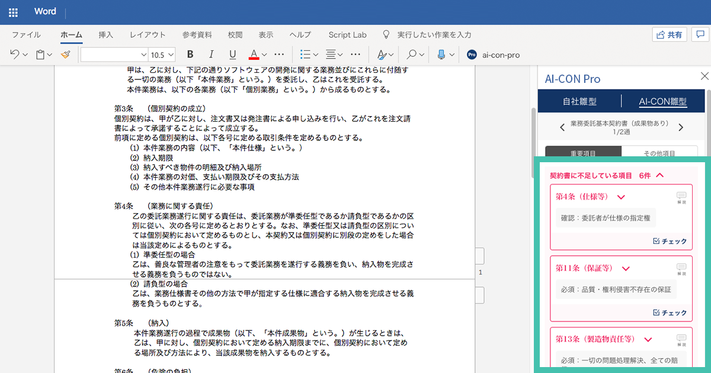Viewport: 711px width, 373px height.
Task: Collapse 契約書に不足している項目 list
Action: pyautogui.click(x=661, y=175)
